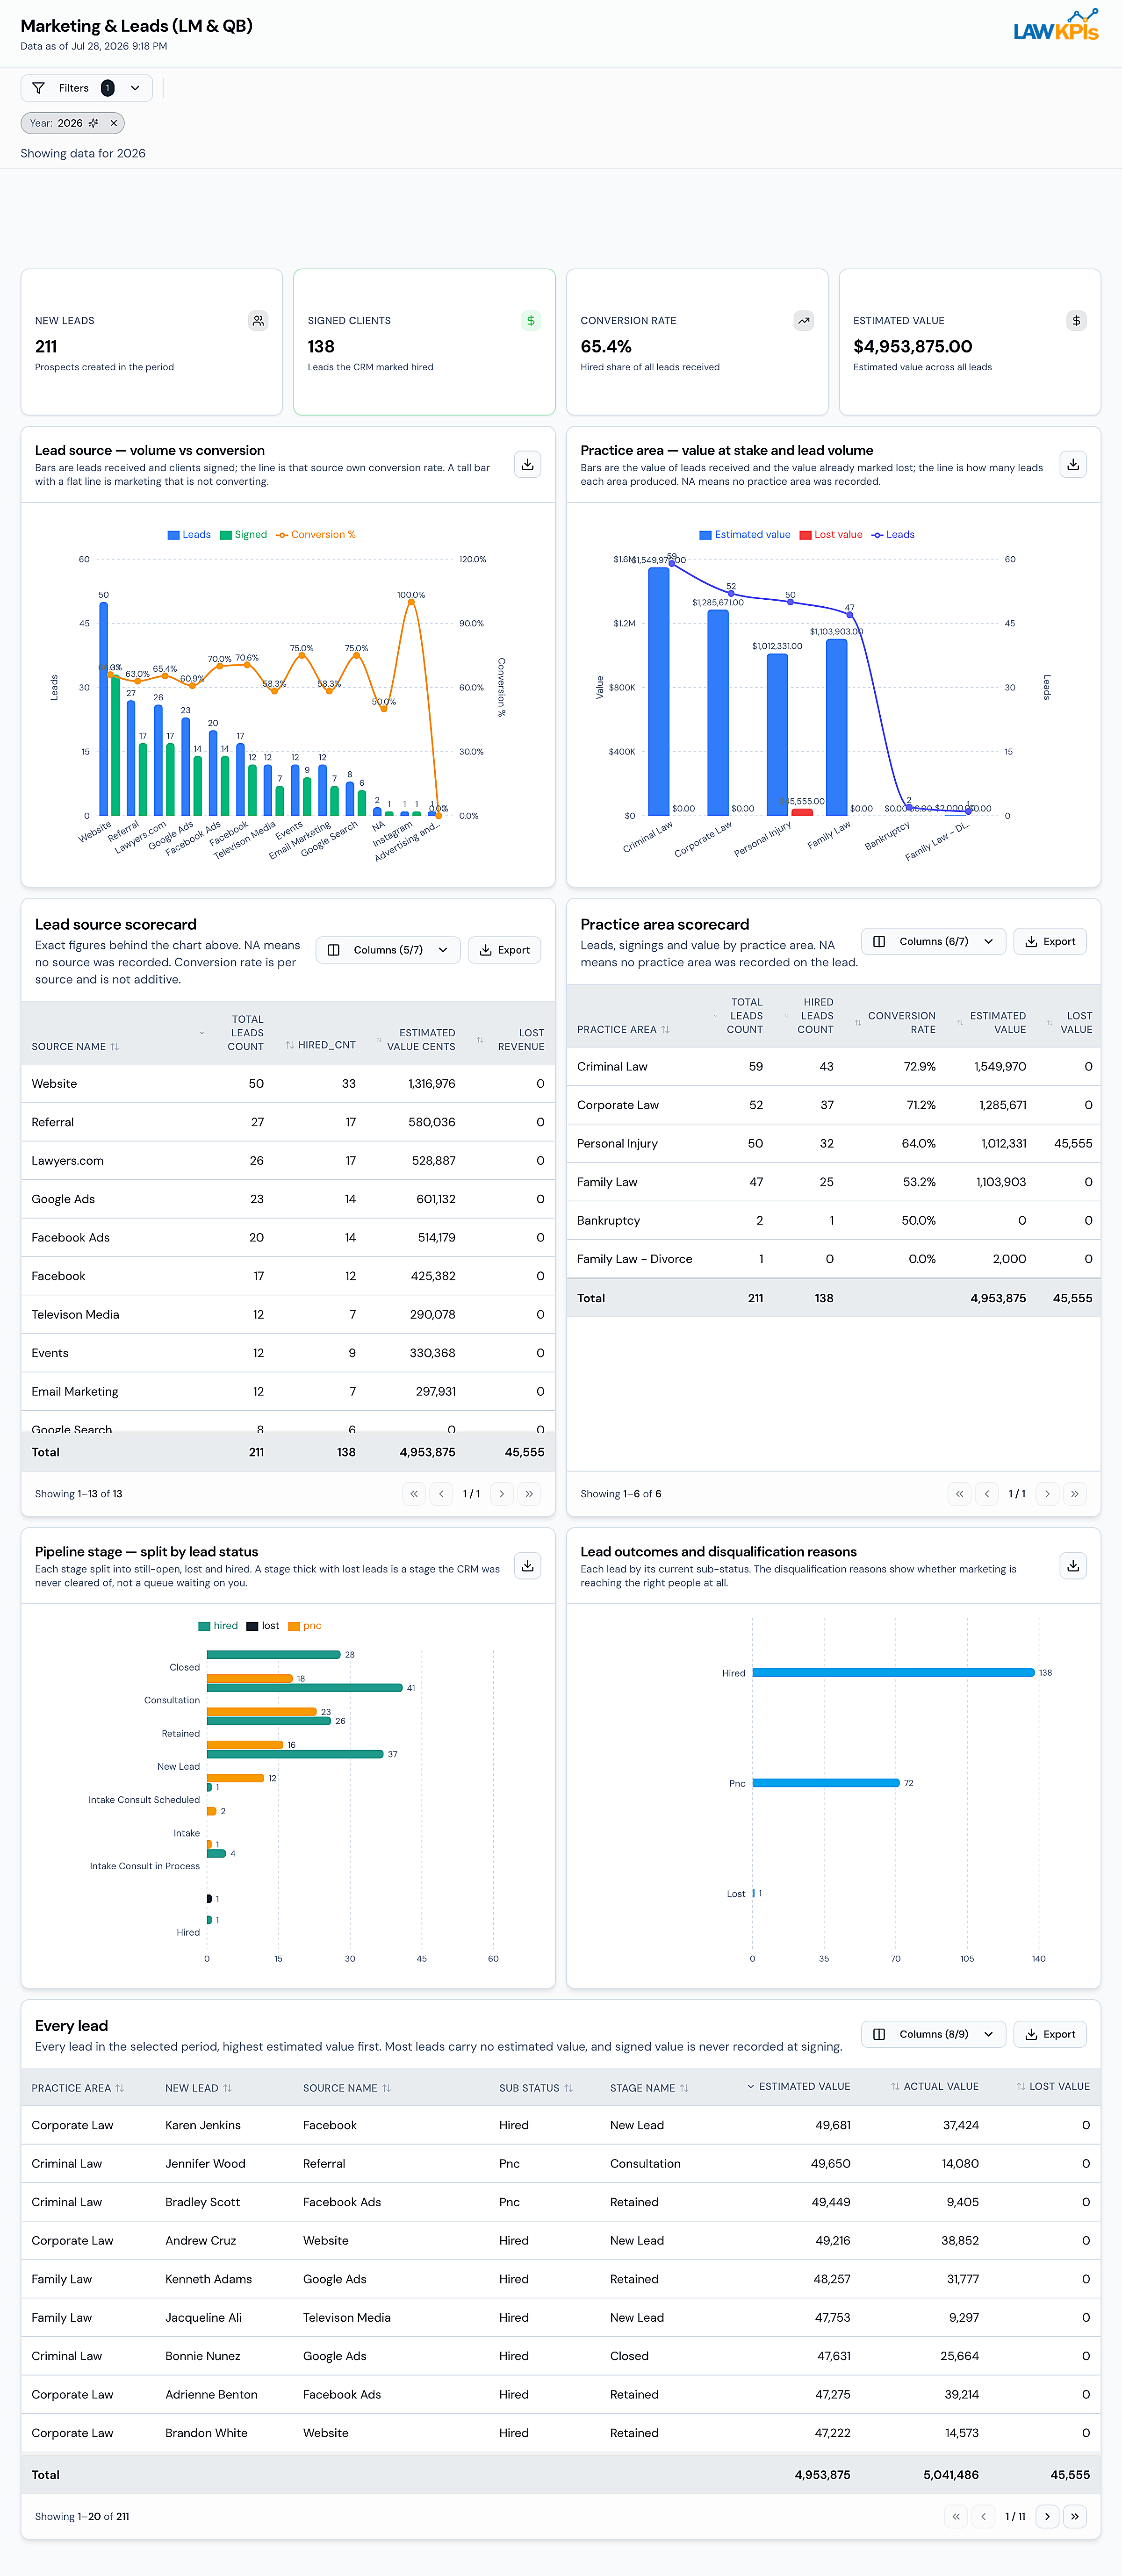Toggle the Lost value legend series

(x=831, y=535)
